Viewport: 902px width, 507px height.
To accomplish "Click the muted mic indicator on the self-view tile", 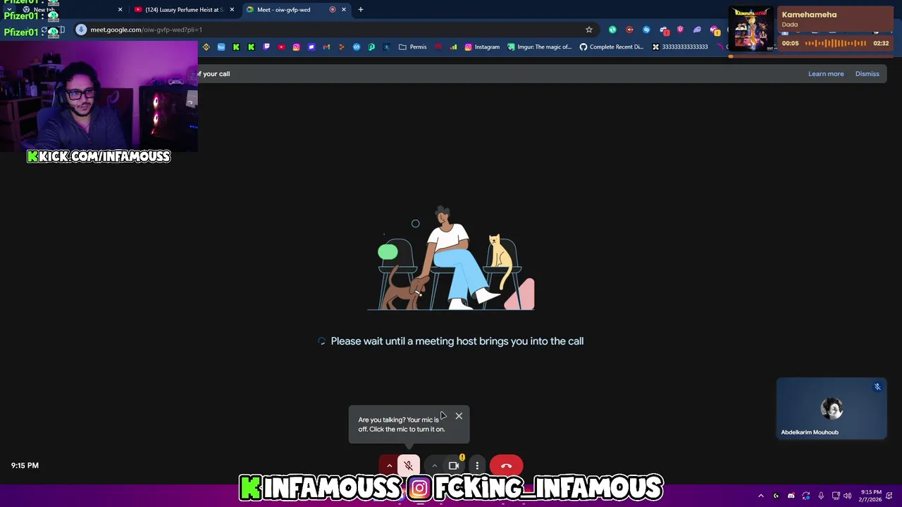I will coord(877,387).
